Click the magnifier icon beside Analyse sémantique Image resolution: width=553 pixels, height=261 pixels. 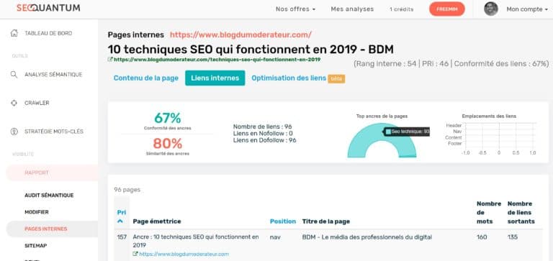[14, 74]
